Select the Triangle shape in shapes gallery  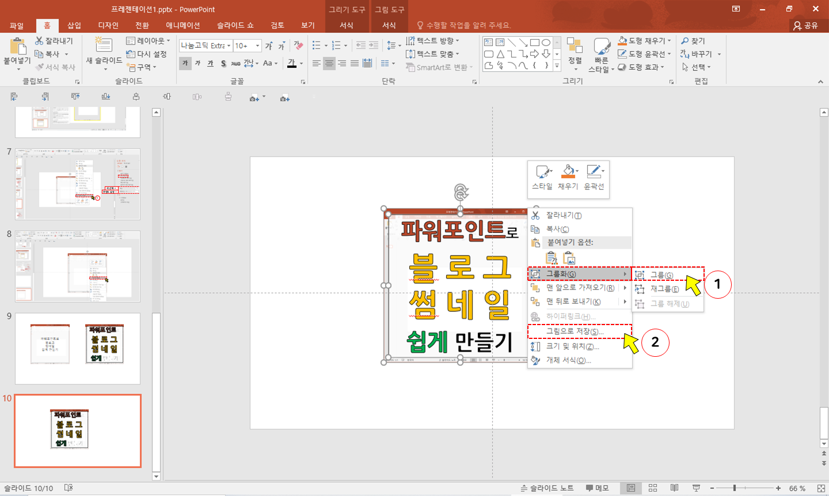coord(500,54)
